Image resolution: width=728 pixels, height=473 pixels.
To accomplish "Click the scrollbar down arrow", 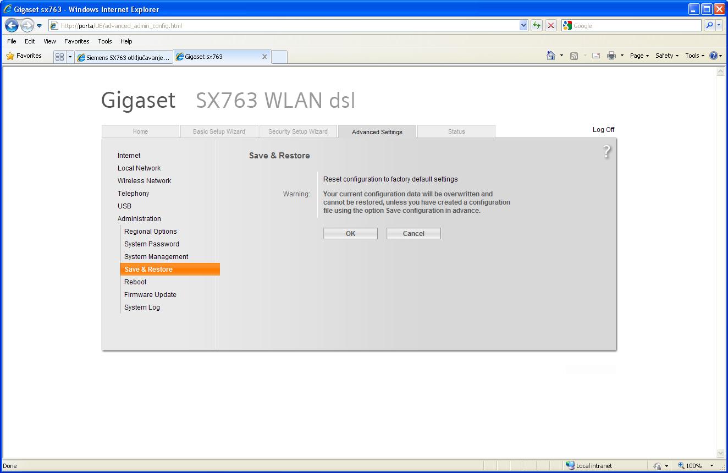I will (721, 453).
